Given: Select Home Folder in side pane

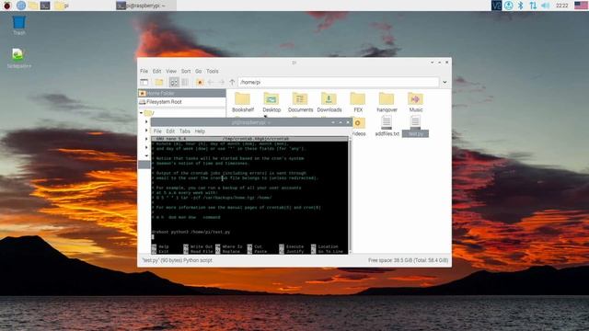Looking at the screenshot, I should pyautogui.click(x=182, y=93).
